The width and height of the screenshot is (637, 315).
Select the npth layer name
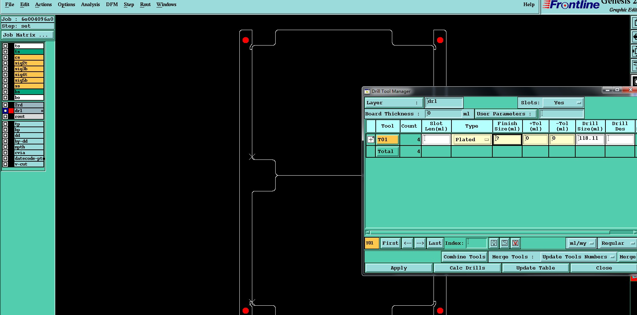(x=29, y=147)
